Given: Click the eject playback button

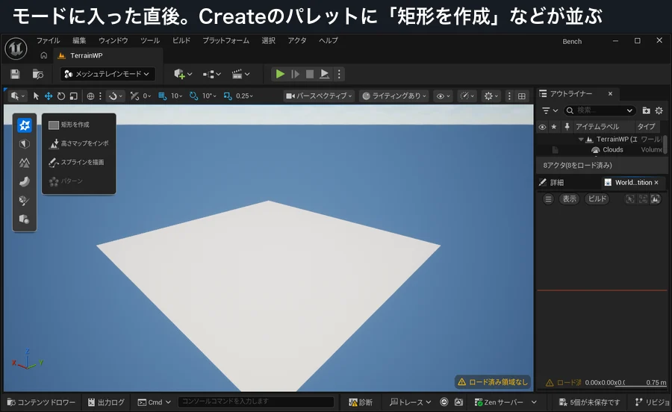Looking at the screenshot, I should coord(325,74).
